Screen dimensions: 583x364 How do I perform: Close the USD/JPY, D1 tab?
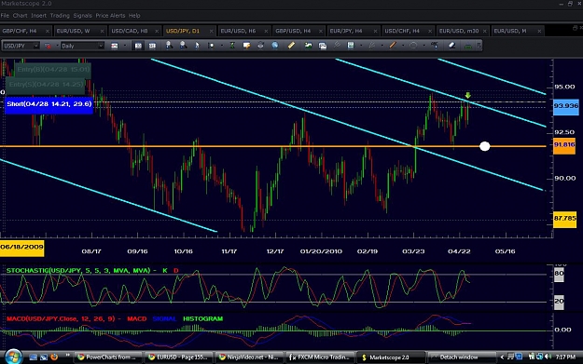click(x=211, y=31)
